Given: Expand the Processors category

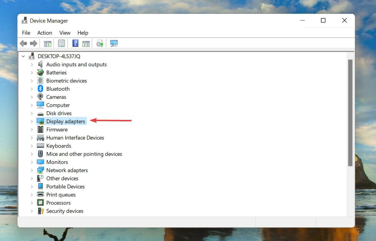Looking at the screenshot, I should coord(32,203).
